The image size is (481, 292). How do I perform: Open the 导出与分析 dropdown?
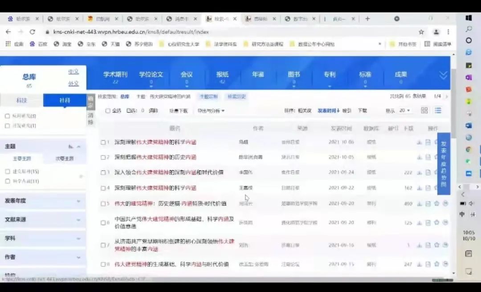click(211, 111)
